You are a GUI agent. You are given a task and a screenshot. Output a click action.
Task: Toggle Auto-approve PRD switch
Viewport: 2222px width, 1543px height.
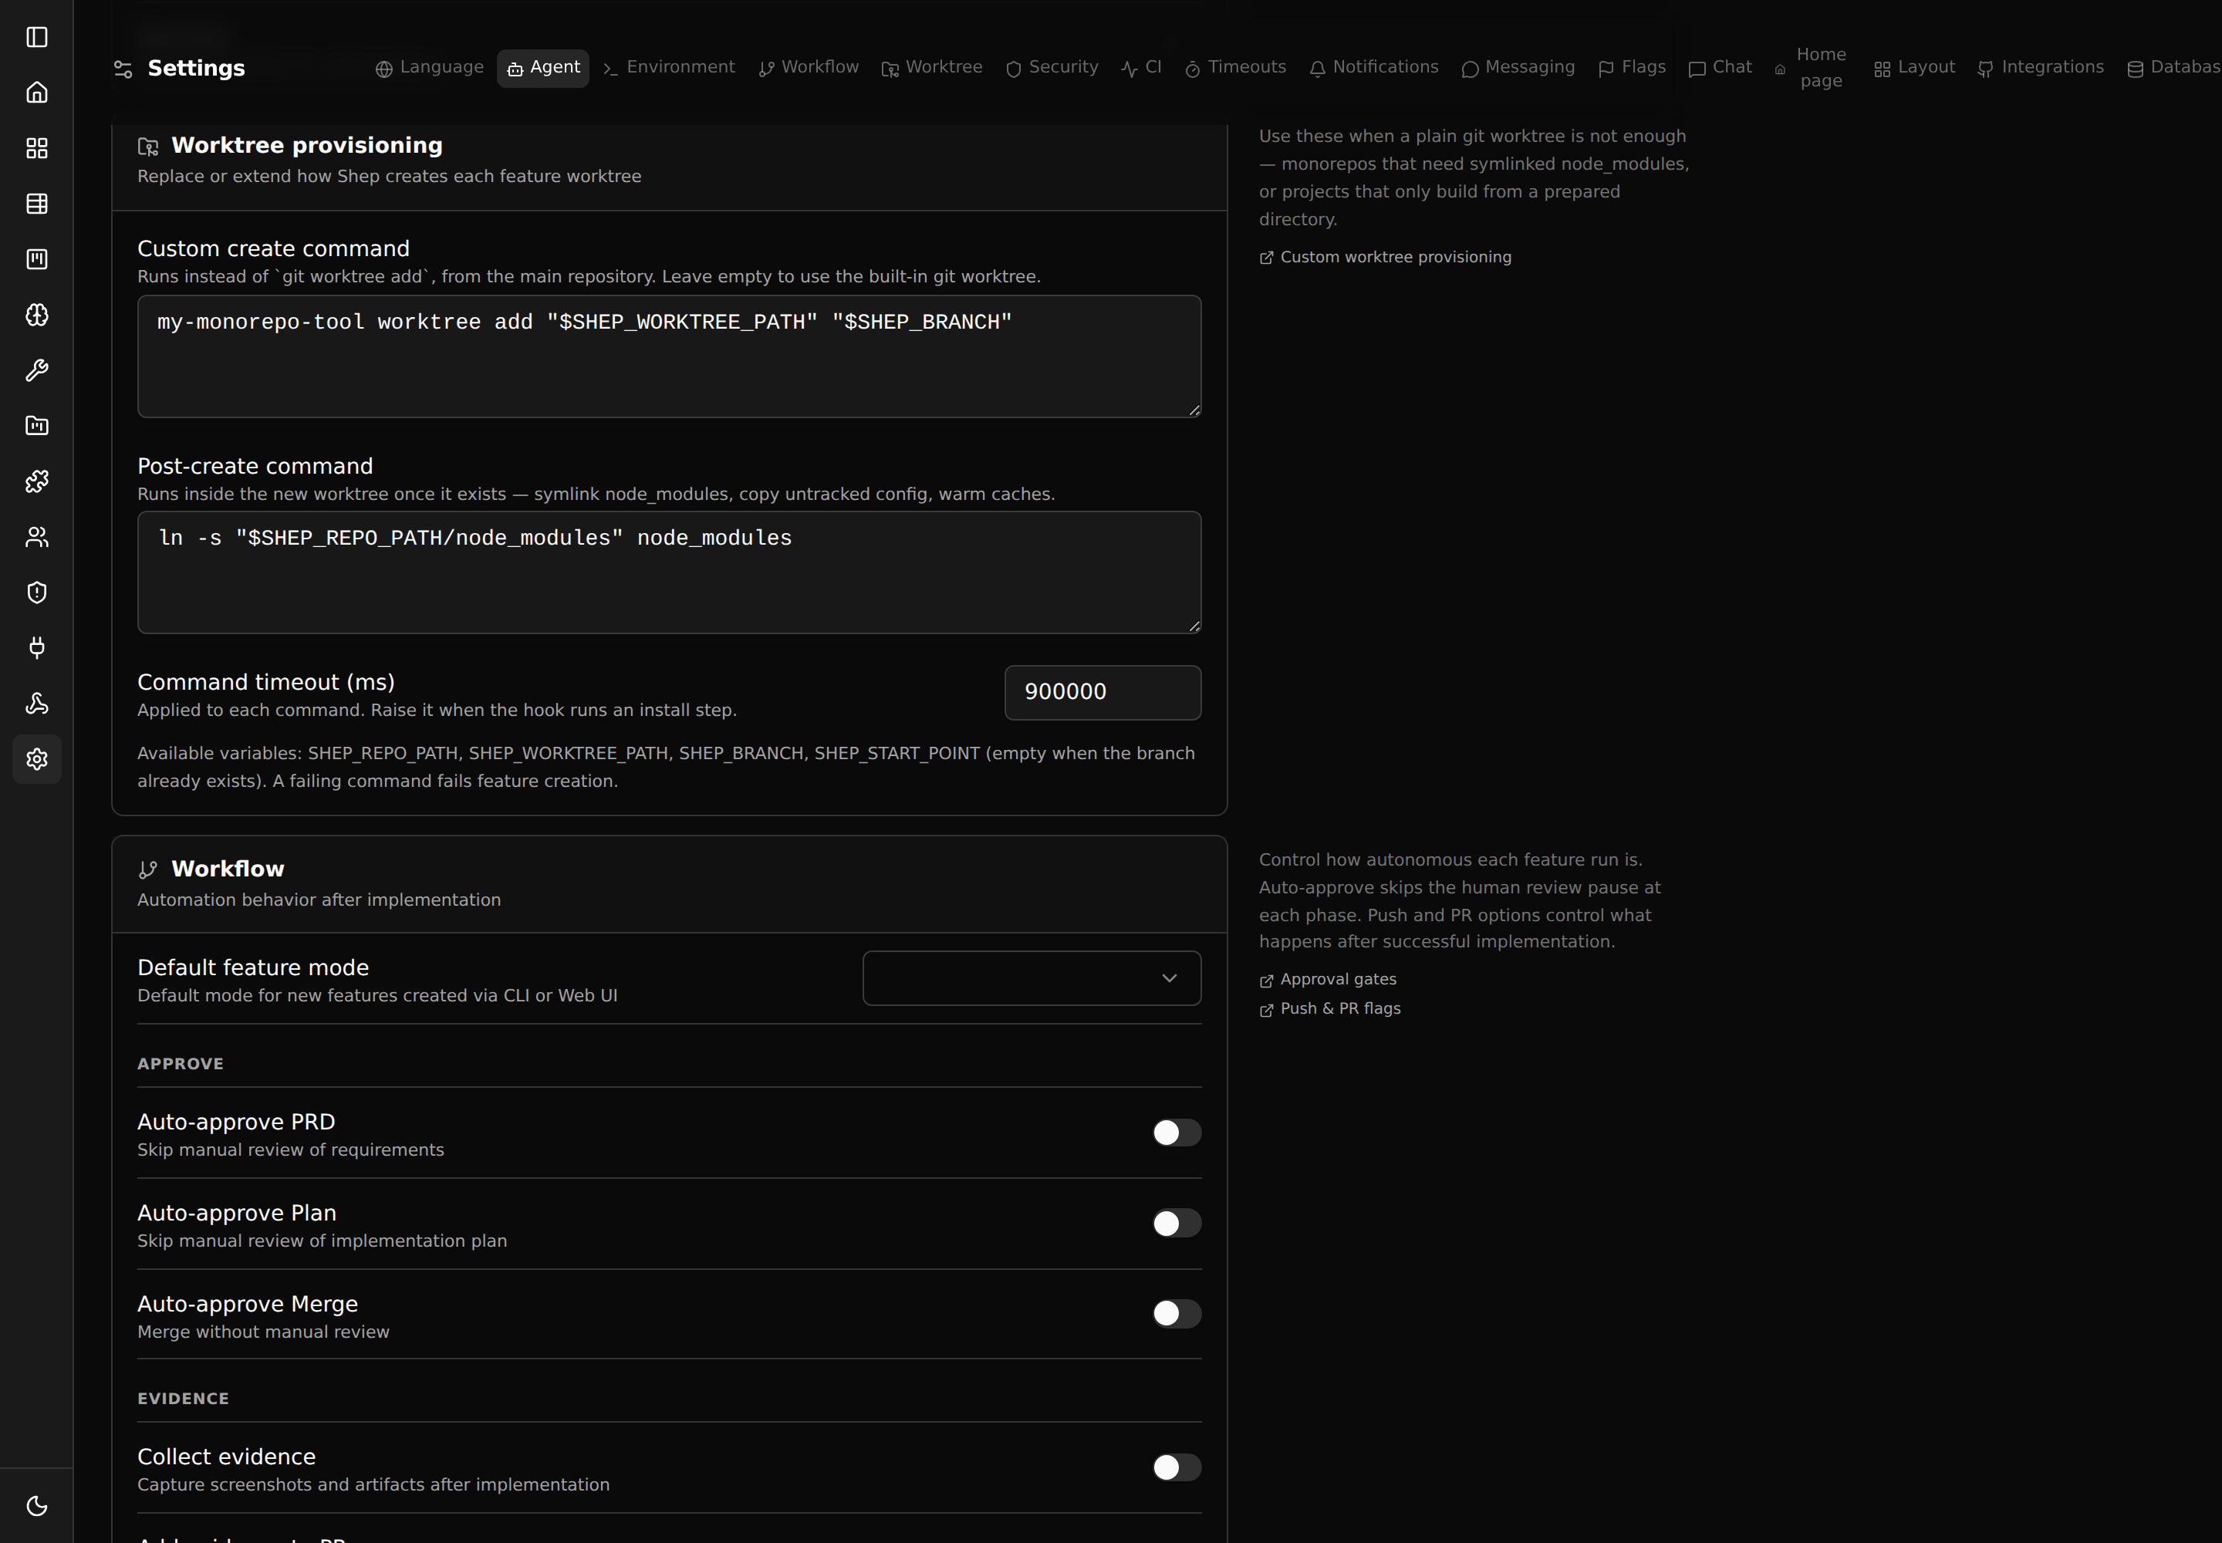pyautogui.click(x=1177, y=1133)
